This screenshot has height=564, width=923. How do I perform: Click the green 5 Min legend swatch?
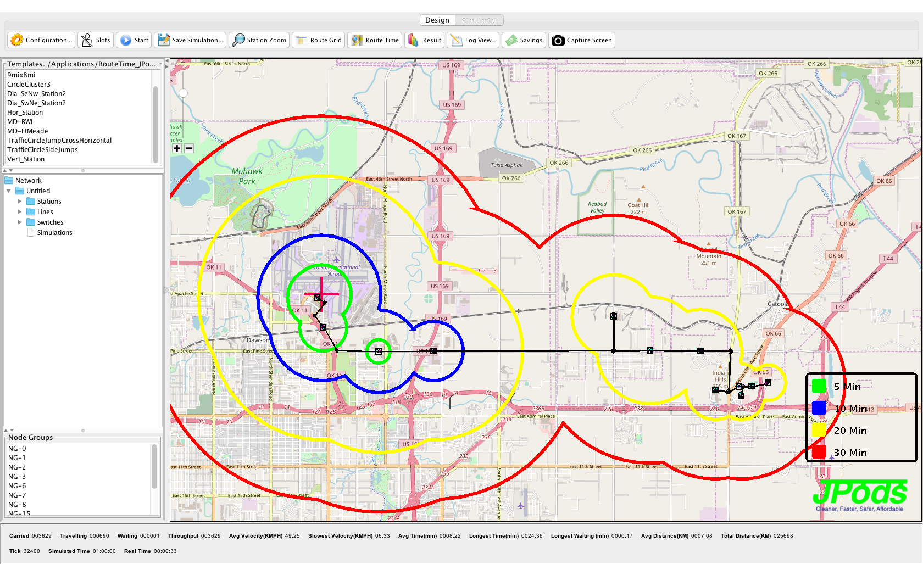819,387
